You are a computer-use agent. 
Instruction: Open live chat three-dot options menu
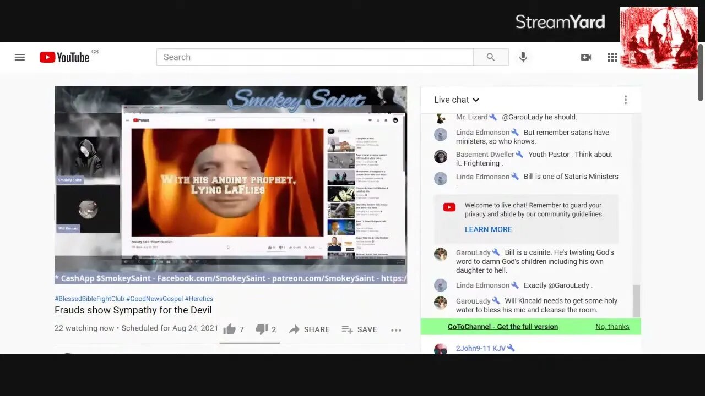[626, 100]
